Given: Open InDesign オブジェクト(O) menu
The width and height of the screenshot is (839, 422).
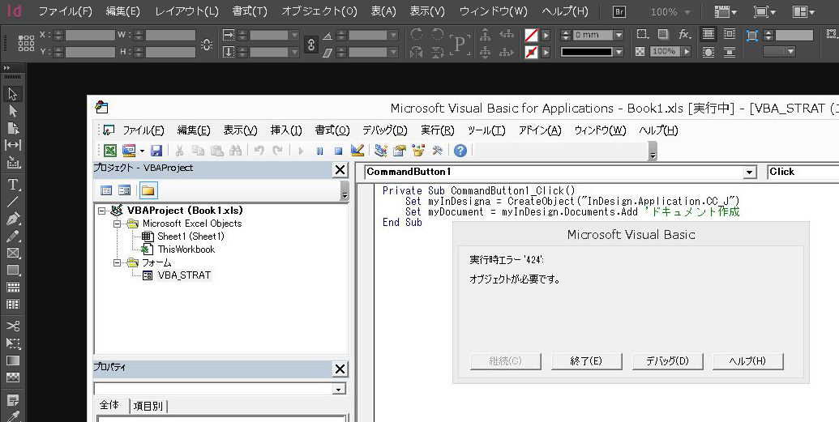Looking at the screenshot, I should [x=319, y=11].
